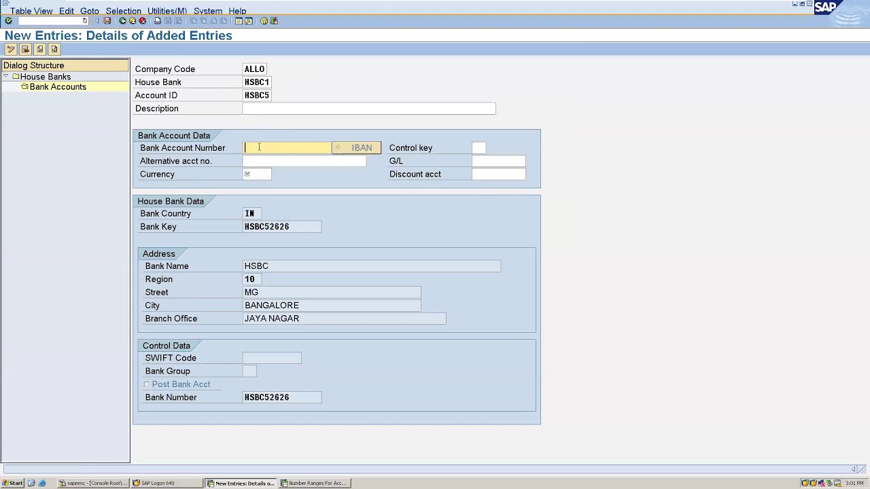The height and width of the screenshot is (489, 870).
Task: Click the Bank Account Number input field
Action: click(287, 148)
